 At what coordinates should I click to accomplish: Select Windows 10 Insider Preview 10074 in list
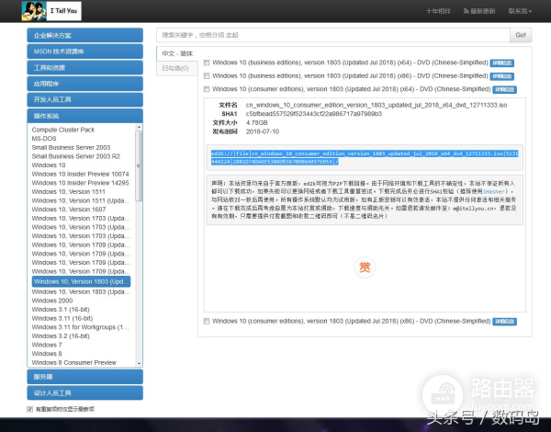click(80, 173)
